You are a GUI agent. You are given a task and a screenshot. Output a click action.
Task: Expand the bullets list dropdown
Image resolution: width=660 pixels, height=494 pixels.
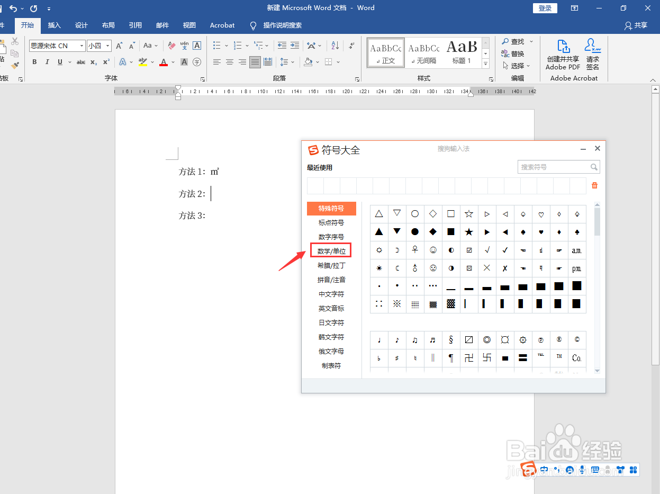[226, 46]
